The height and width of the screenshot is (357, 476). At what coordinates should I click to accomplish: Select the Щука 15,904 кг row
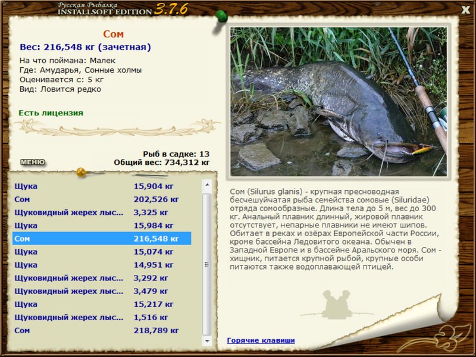[102, 186]
